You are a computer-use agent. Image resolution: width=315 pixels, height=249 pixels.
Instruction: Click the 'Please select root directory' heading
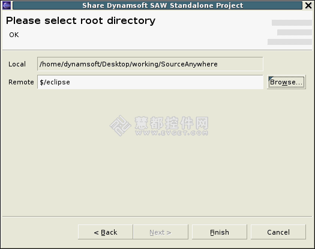click(x=80, y=20)
